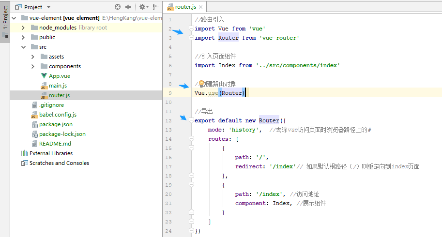Click the scroll from source target icon

click(x=118, y=7)
